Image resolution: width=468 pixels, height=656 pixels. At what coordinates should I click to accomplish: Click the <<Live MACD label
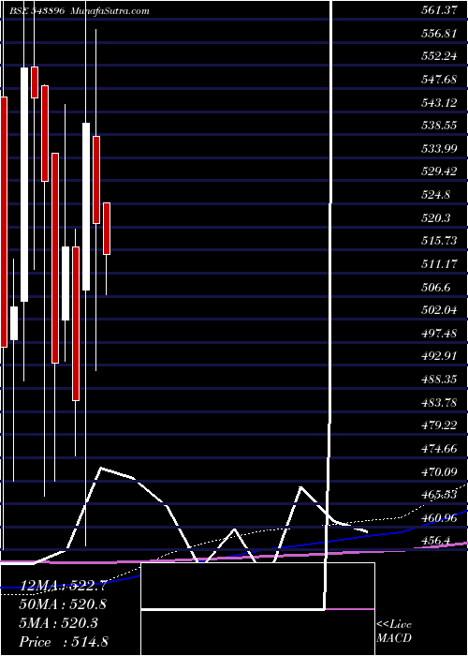tap(394, 632)
